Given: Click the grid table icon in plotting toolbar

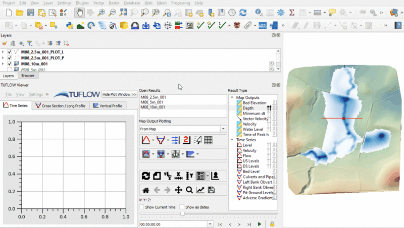Looking at the screenshot, I should [208, 140].
